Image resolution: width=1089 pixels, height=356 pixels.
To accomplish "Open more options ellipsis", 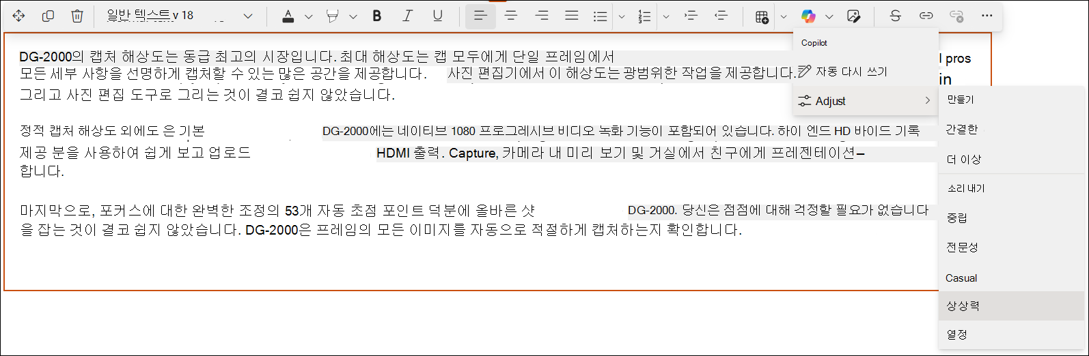I will [987, 16].
